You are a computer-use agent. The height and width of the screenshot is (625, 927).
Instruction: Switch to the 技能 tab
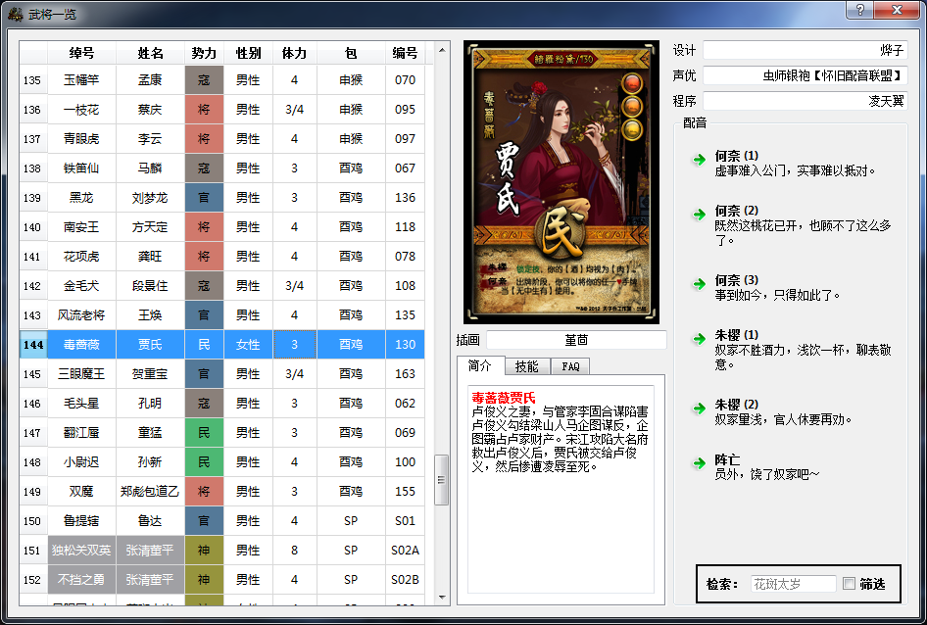(x=527, y=366)
